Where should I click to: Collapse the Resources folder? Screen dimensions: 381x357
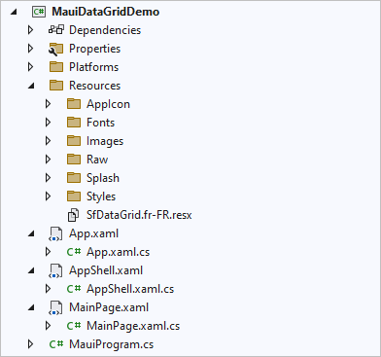point(31,86)
